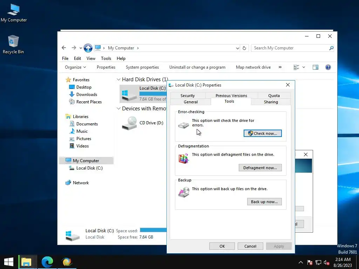359x269 pixels.
Task: Open Documents library
Action: coord(83,124)
